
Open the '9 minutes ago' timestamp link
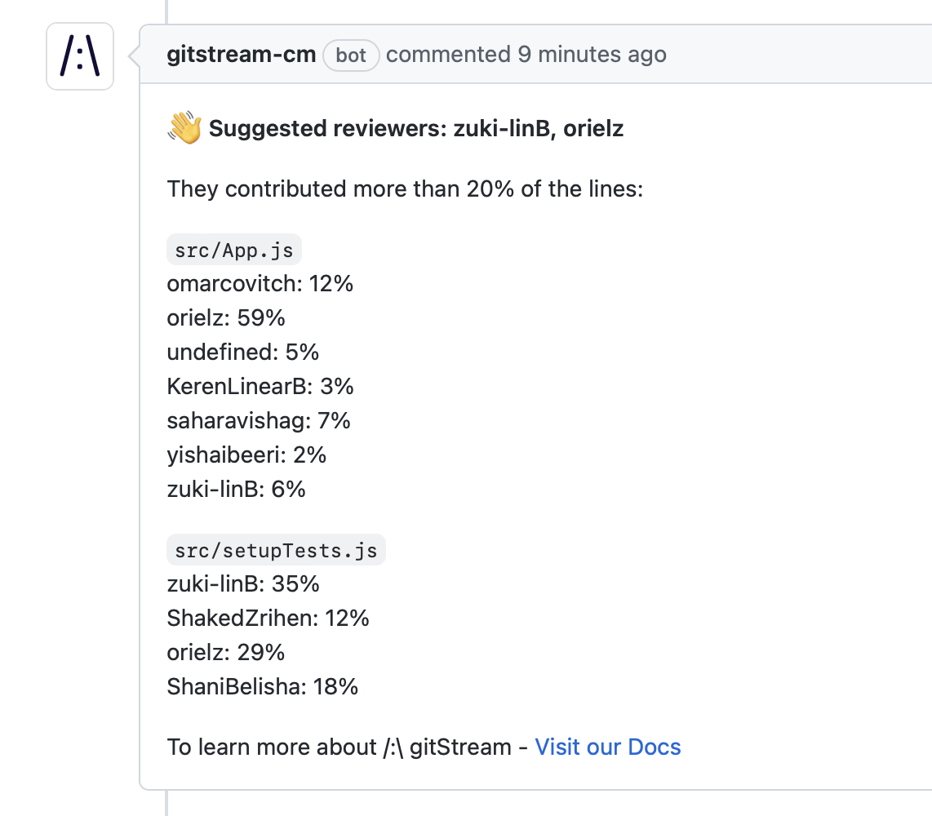[x=592, y=54]
